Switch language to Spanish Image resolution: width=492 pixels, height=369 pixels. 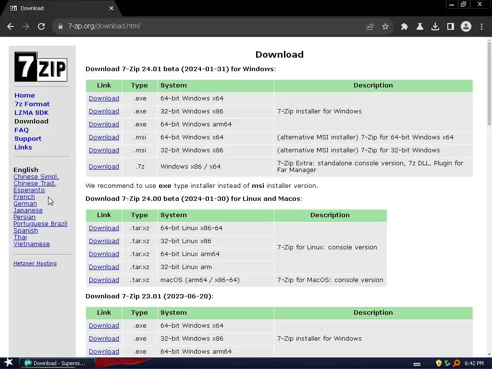[x=26, y=231]
